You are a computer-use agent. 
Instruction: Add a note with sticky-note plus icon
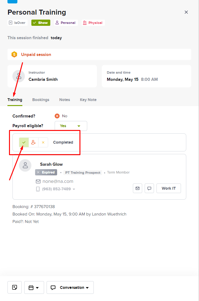(x=15, y=287)
